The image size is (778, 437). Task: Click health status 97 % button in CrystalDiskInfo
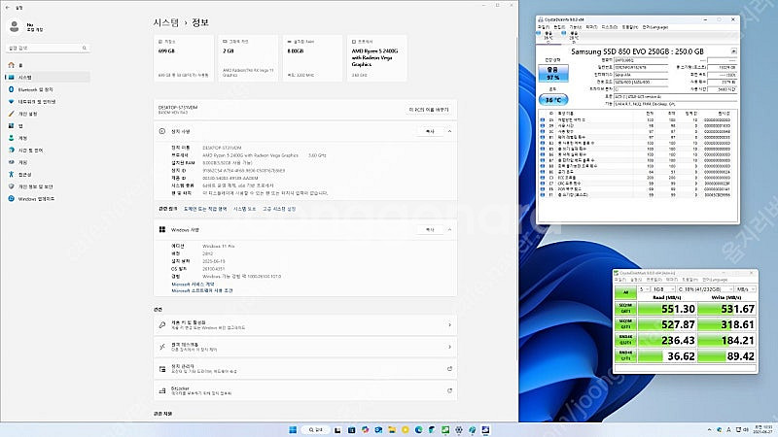pos(553,74)
